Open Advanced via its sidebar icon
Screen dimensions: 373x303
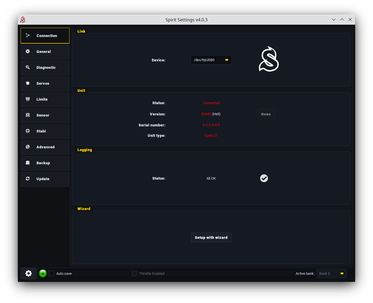click(x=28, y=147)
